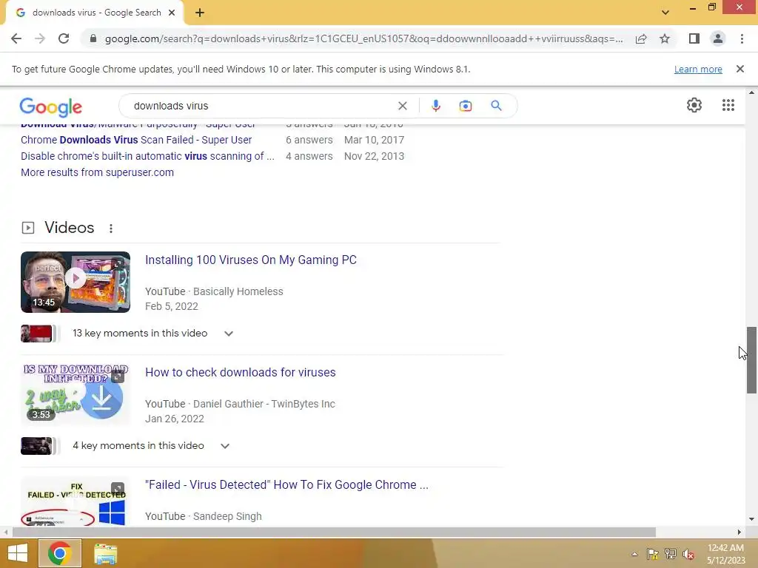Viewport: 758px width, 568px height.
Task: Open Installing 100 Viruses On My Gaming PC
Action: [251, 260]
